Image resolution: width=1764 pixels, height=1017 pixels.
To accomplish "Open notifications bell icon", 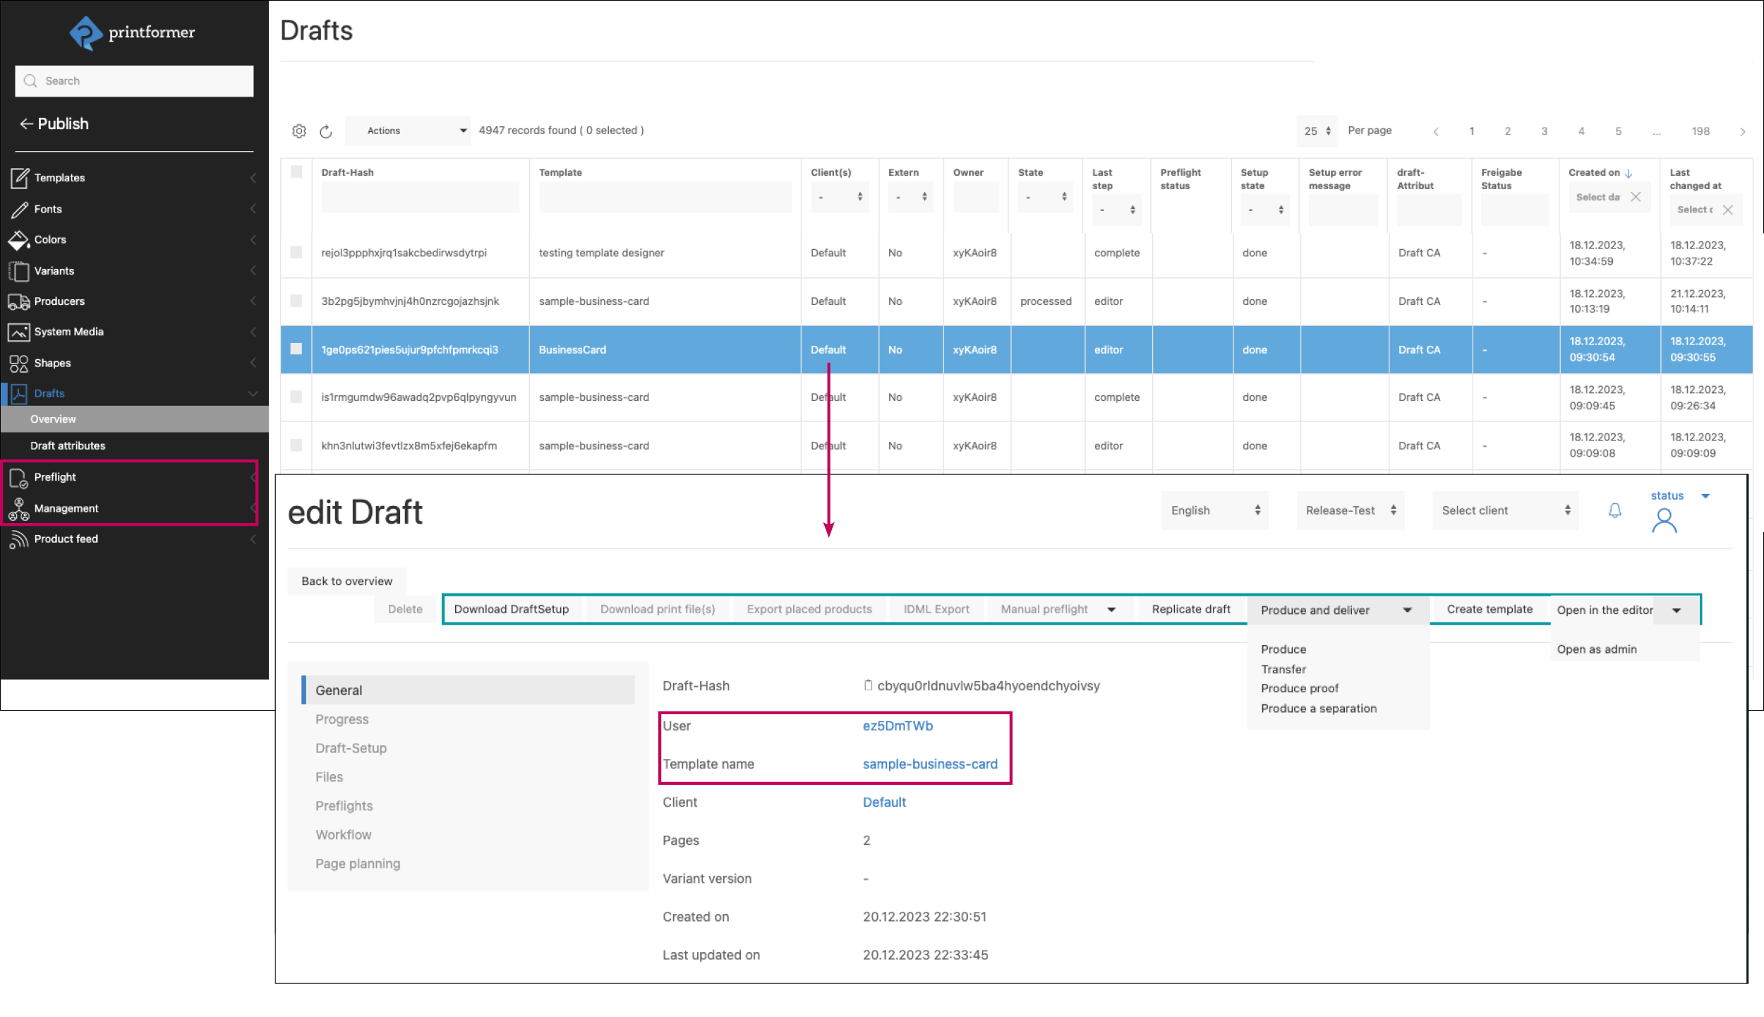I will tap(1614, 510).
